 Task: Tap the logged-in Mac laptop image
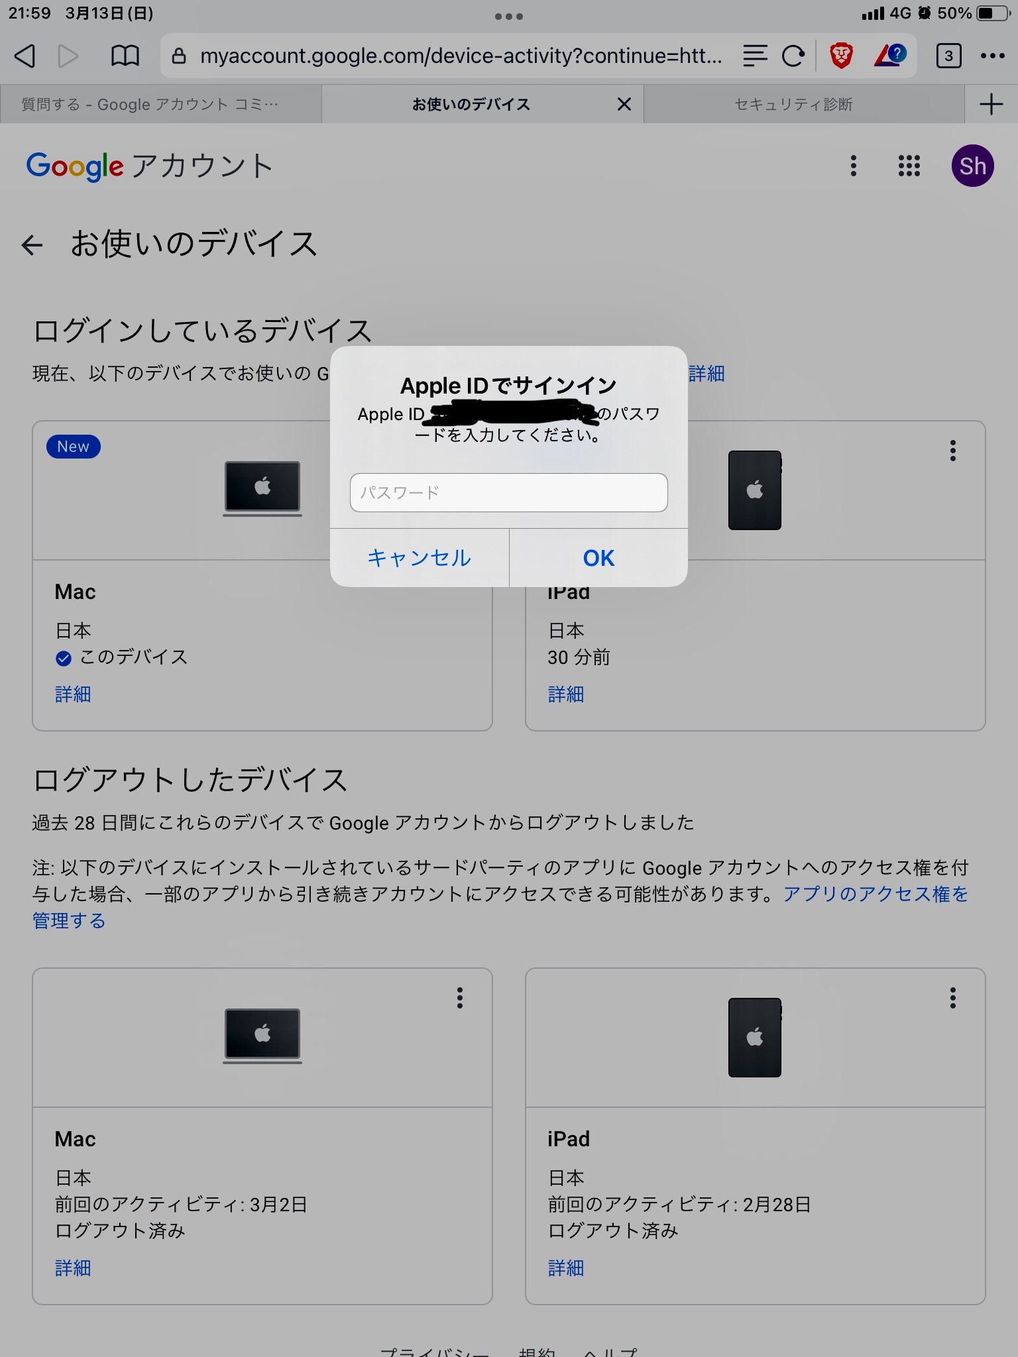click(262, 489)
